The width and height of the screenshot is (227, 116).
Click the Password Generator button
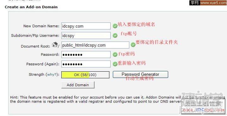coord(140,74)
